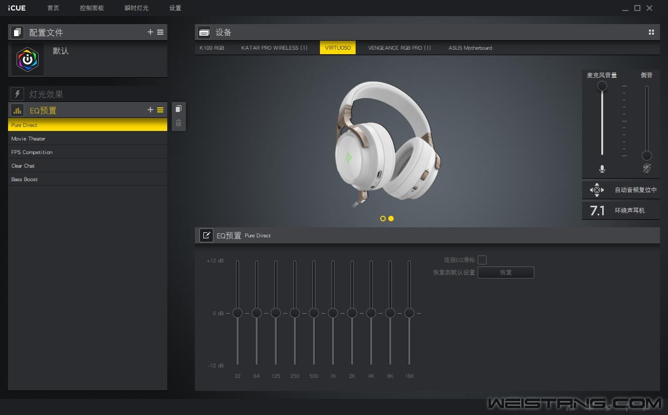Select the VIRTUOSO device tab
The height and width of the screenshot is (415, 668).
338,48
